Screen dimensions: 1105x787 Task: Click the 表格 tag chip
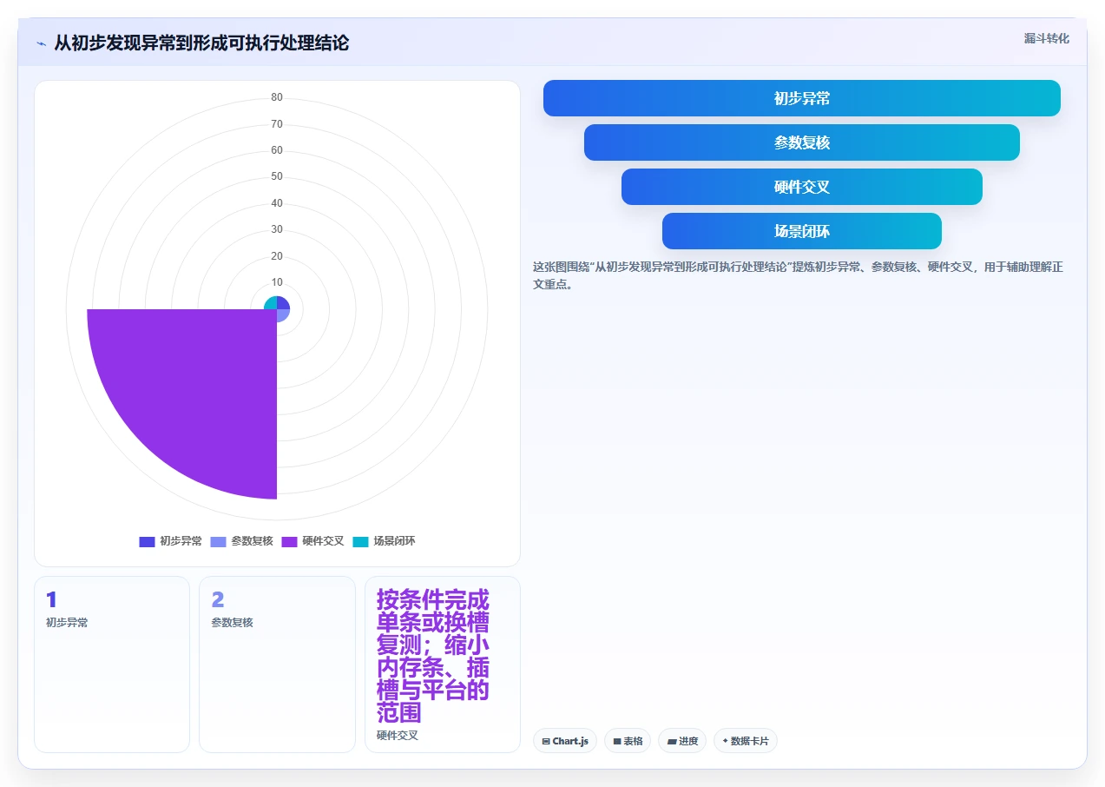tap(628, 741)
